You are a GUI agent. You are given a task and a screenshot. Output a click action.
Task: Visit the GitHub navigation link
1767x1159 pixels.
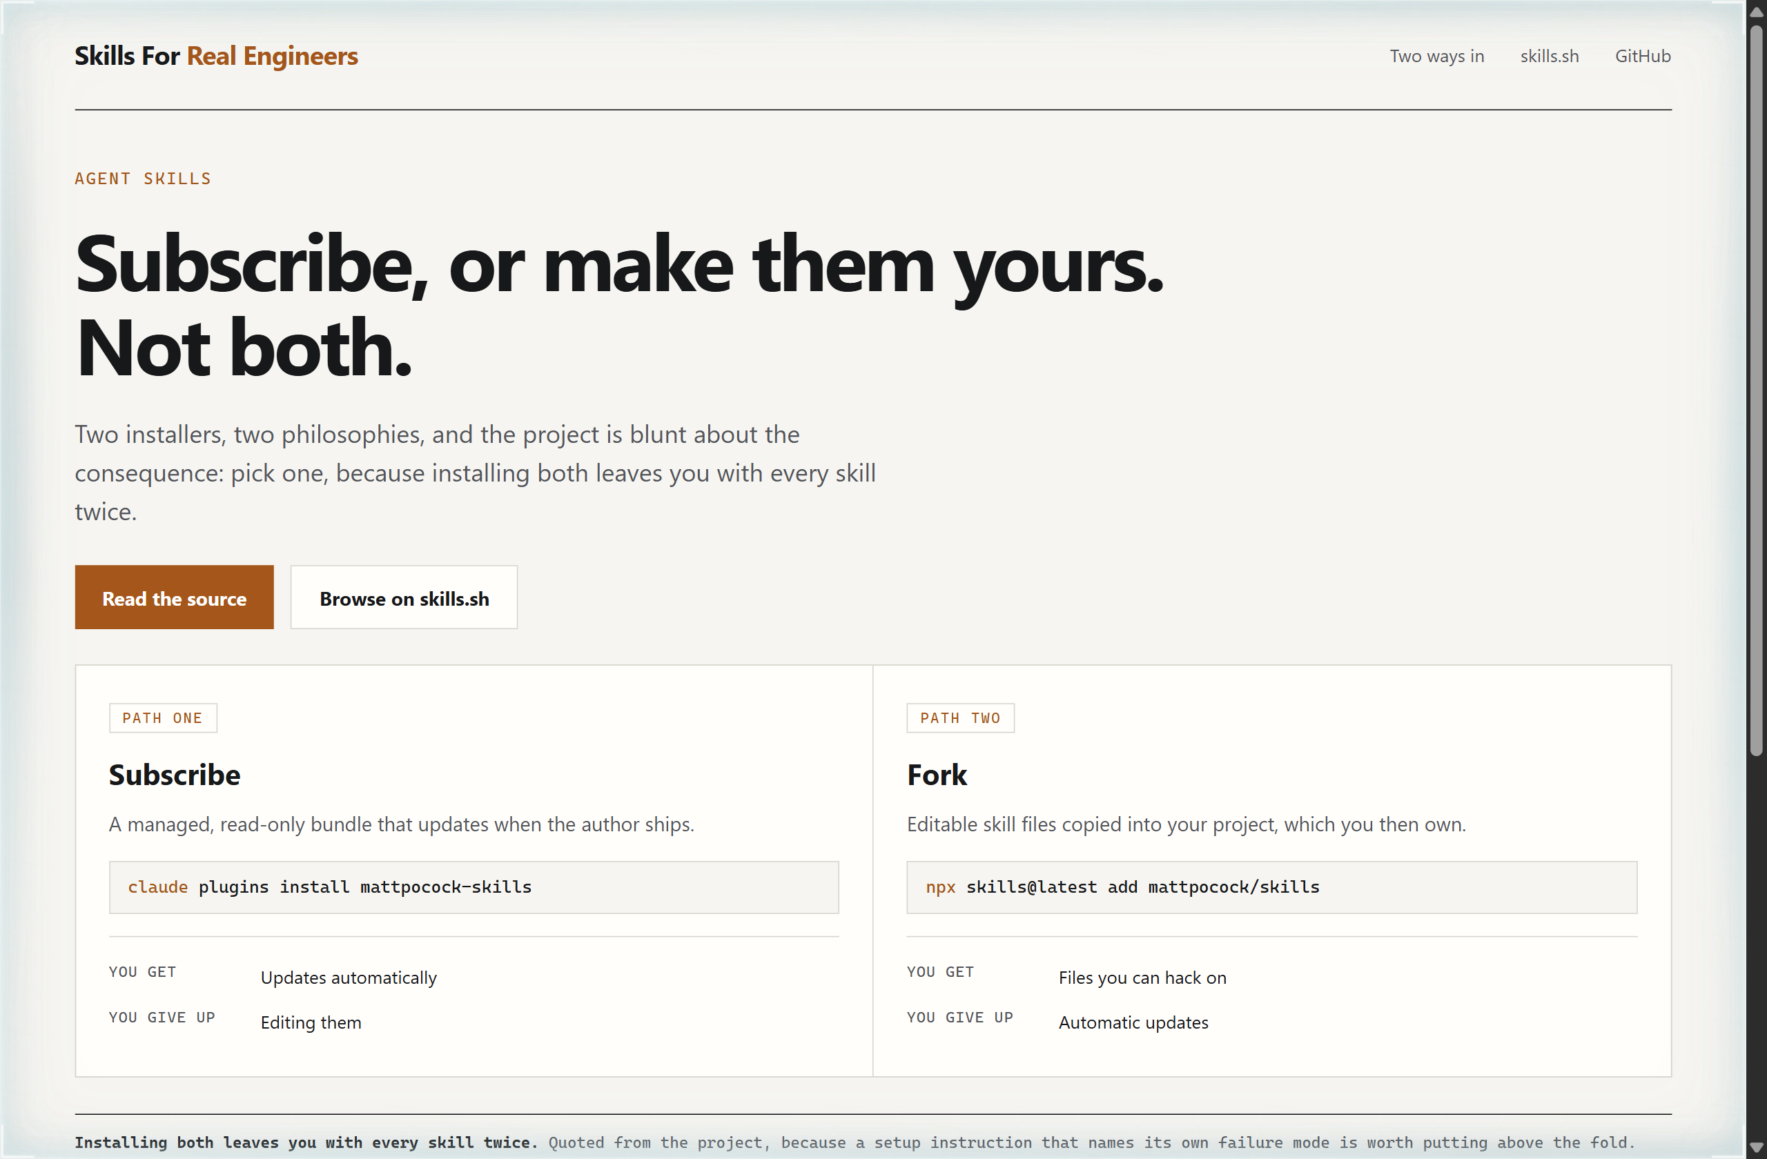point(1642,57)
